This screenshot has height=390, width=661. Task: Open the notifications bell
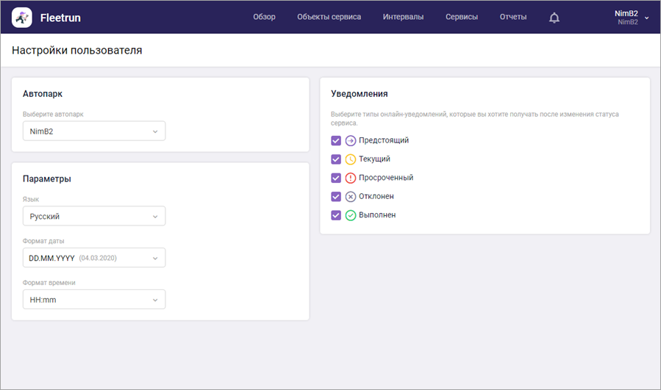pyautogui.click(x=554, y=18)
